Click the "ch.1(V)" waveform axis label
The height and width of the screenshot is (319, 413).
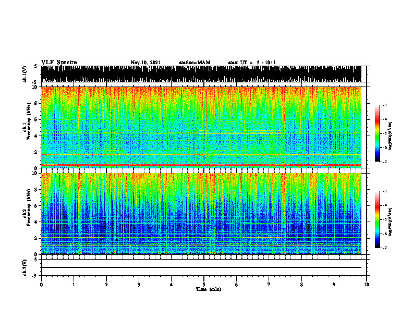click(25, 74)
